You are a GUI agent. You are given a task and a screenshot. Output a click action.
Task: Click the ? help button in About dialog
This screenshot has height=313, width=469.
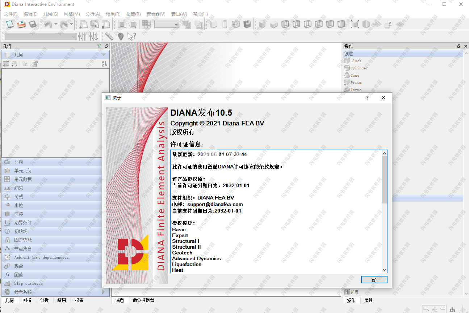click(367, 98)
